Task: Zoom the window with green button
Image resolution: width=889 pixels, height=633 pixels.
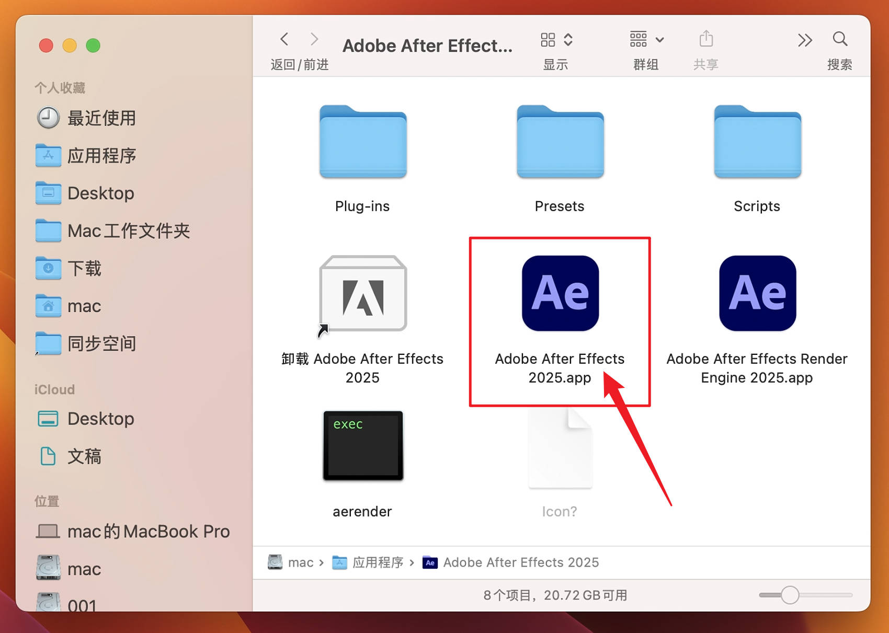Action: coord(93,45)
